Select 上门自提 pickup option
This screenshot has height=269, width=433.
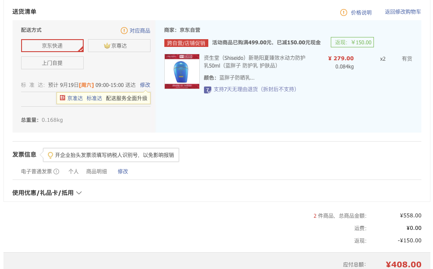tap(53, 63)
